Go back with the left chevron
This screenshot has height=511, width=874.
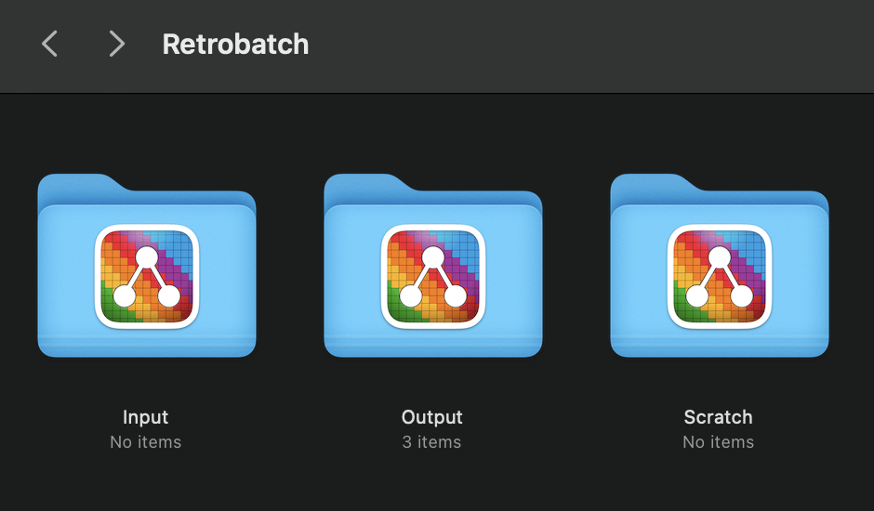click(49, 44)
